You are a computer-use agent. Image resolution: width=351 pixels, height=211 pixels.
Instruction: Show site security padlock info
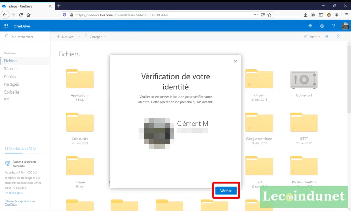72,15
